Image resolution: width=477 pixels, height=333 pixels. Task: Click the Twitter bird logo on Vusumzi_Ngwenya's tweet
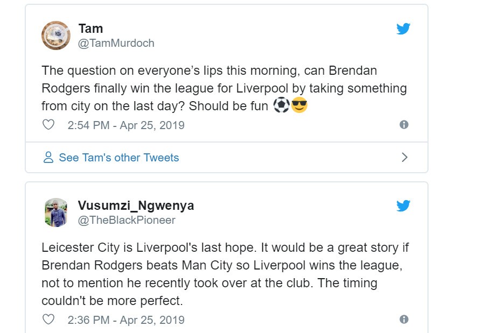pyautogui.click(x=403, y=206)
